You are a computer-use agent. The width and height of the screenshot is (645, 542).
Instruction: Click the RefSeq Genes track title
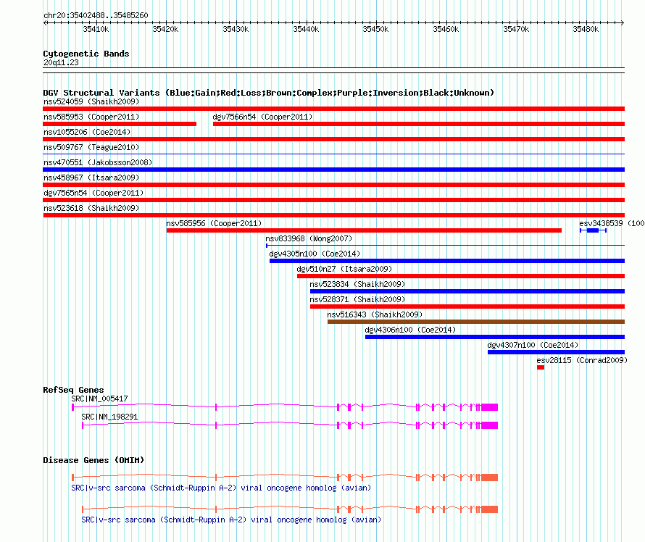tap(73, 389)
